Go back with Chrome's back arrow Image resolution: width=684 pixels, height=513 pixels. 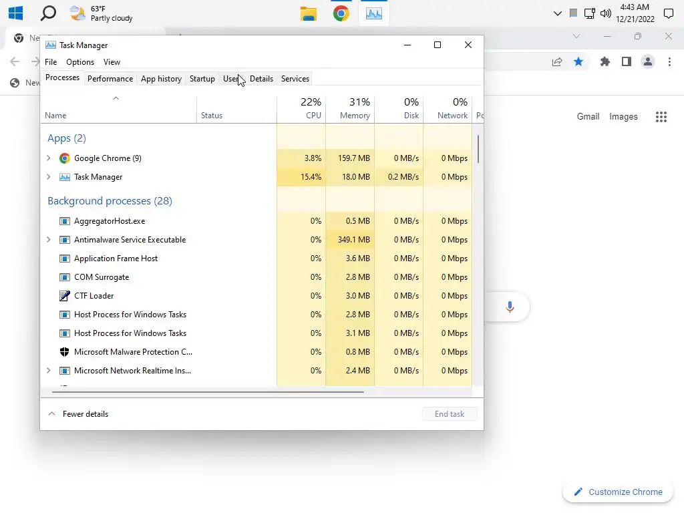coord(15,61)
